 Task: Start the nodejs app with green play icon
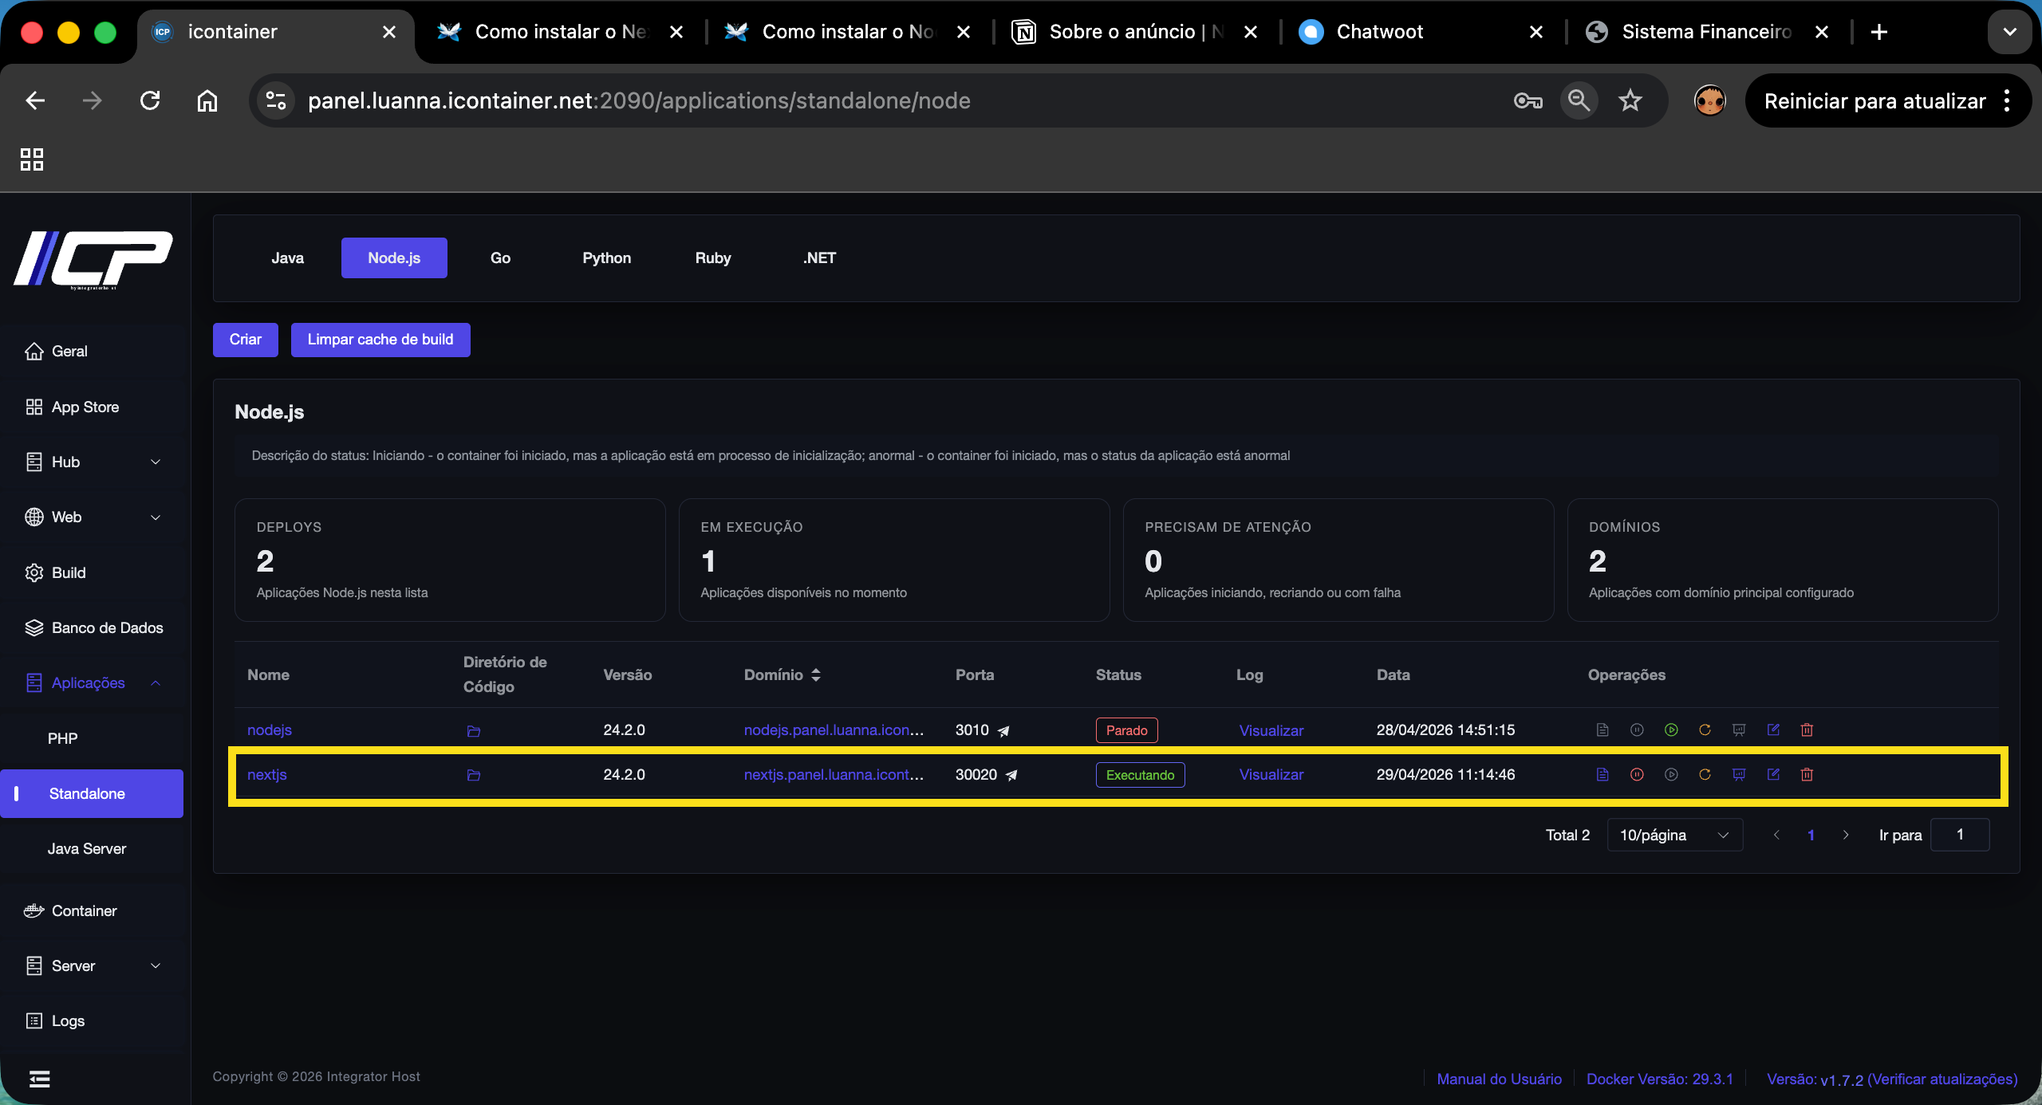tap(1671, 729)
